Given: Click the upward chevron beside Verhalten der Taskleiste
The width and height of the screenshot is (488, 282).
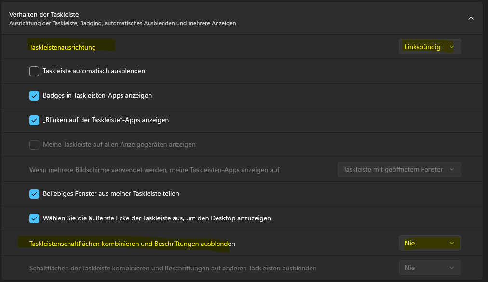Looking at the screenshot, I should click(x=471, y=18).
